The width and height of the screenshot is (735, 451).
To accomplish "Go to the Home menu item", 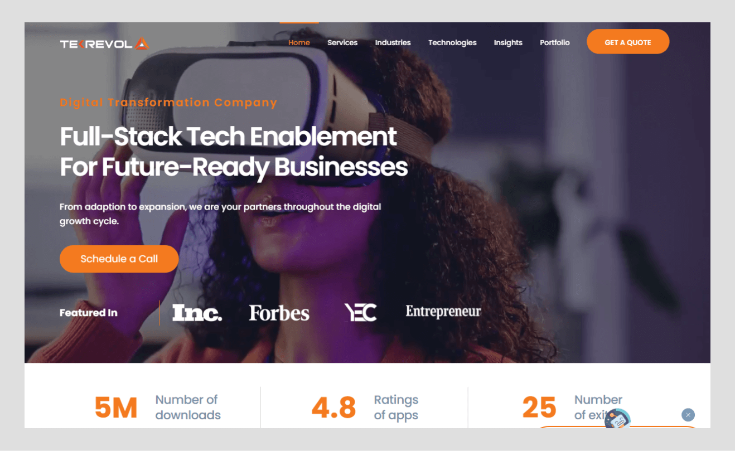I will 299,42.
